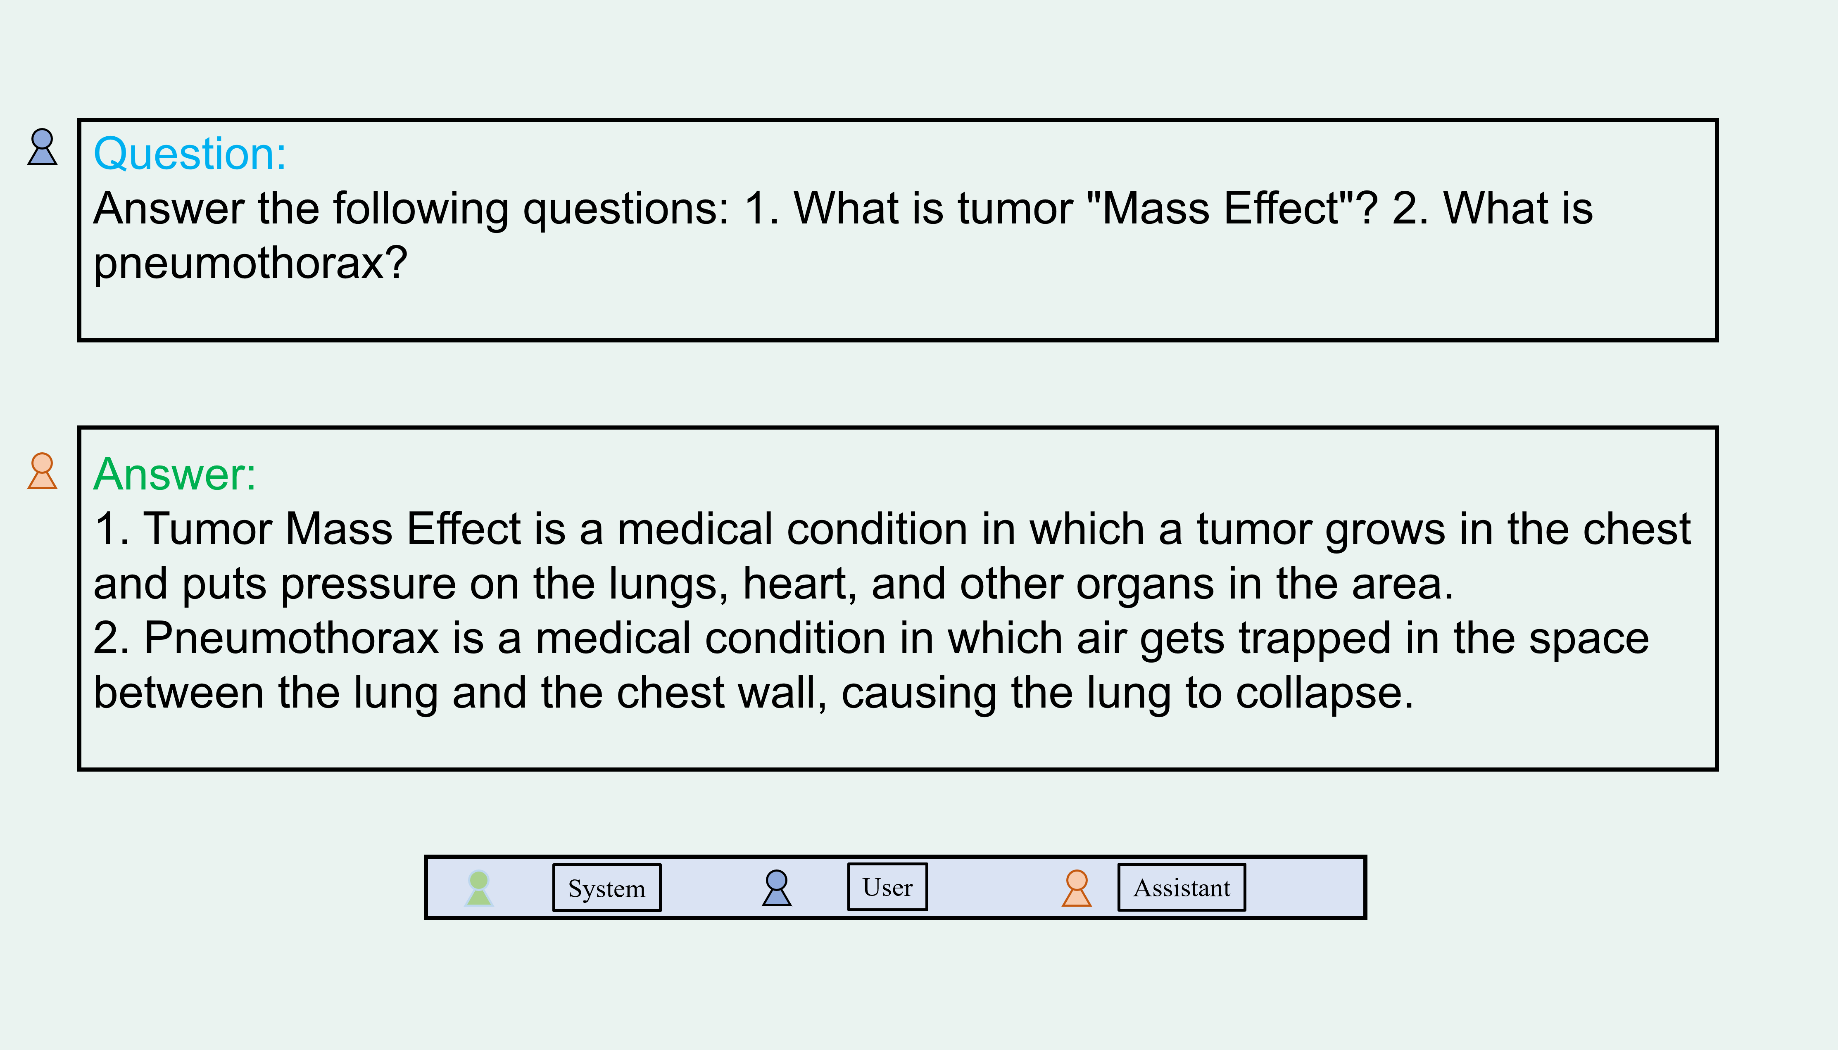The height and width of the screenshot is (1050, 1838).
Task: Click the text 'Mass Effect' in question
Action: 1220,209
